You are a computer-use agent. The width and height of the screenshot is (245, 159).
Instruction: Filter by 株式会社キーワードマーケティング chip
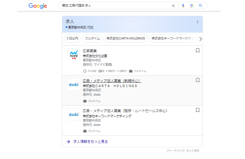pos(175,38)
